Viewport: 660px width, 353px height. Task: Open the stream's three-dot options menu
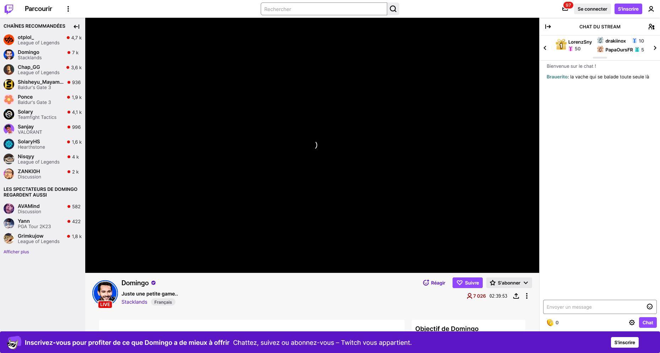coord(527,296)
